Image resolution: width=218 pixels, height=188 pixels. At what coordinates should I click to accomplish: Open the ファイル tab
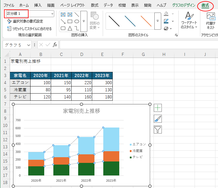[x=9, y=5]
